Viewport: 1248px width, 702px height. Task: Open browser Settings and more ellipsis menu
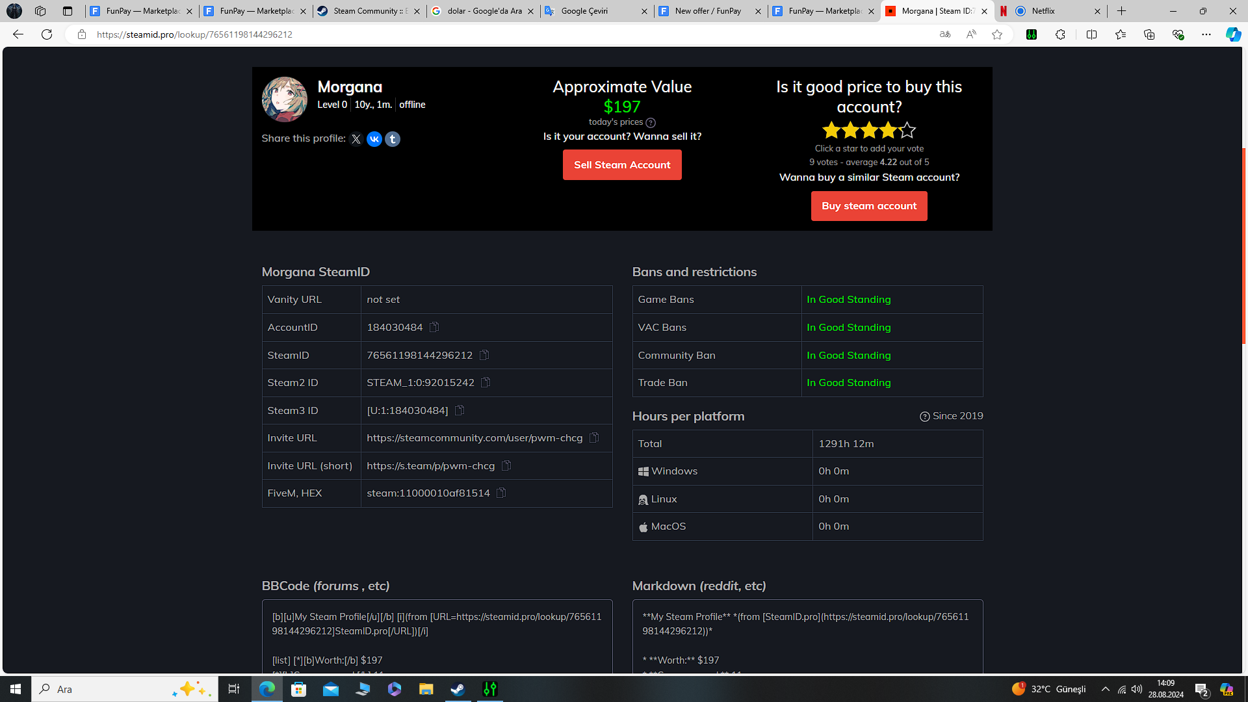tap(1206, 34)
